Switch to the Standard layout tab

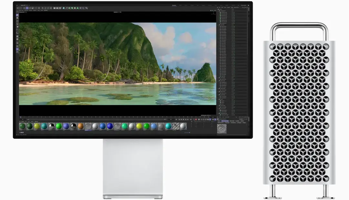(174, 5)
